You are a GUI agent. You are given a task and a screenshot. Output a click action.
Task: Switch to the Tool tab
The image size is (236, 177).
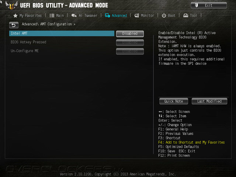(190, 15)
